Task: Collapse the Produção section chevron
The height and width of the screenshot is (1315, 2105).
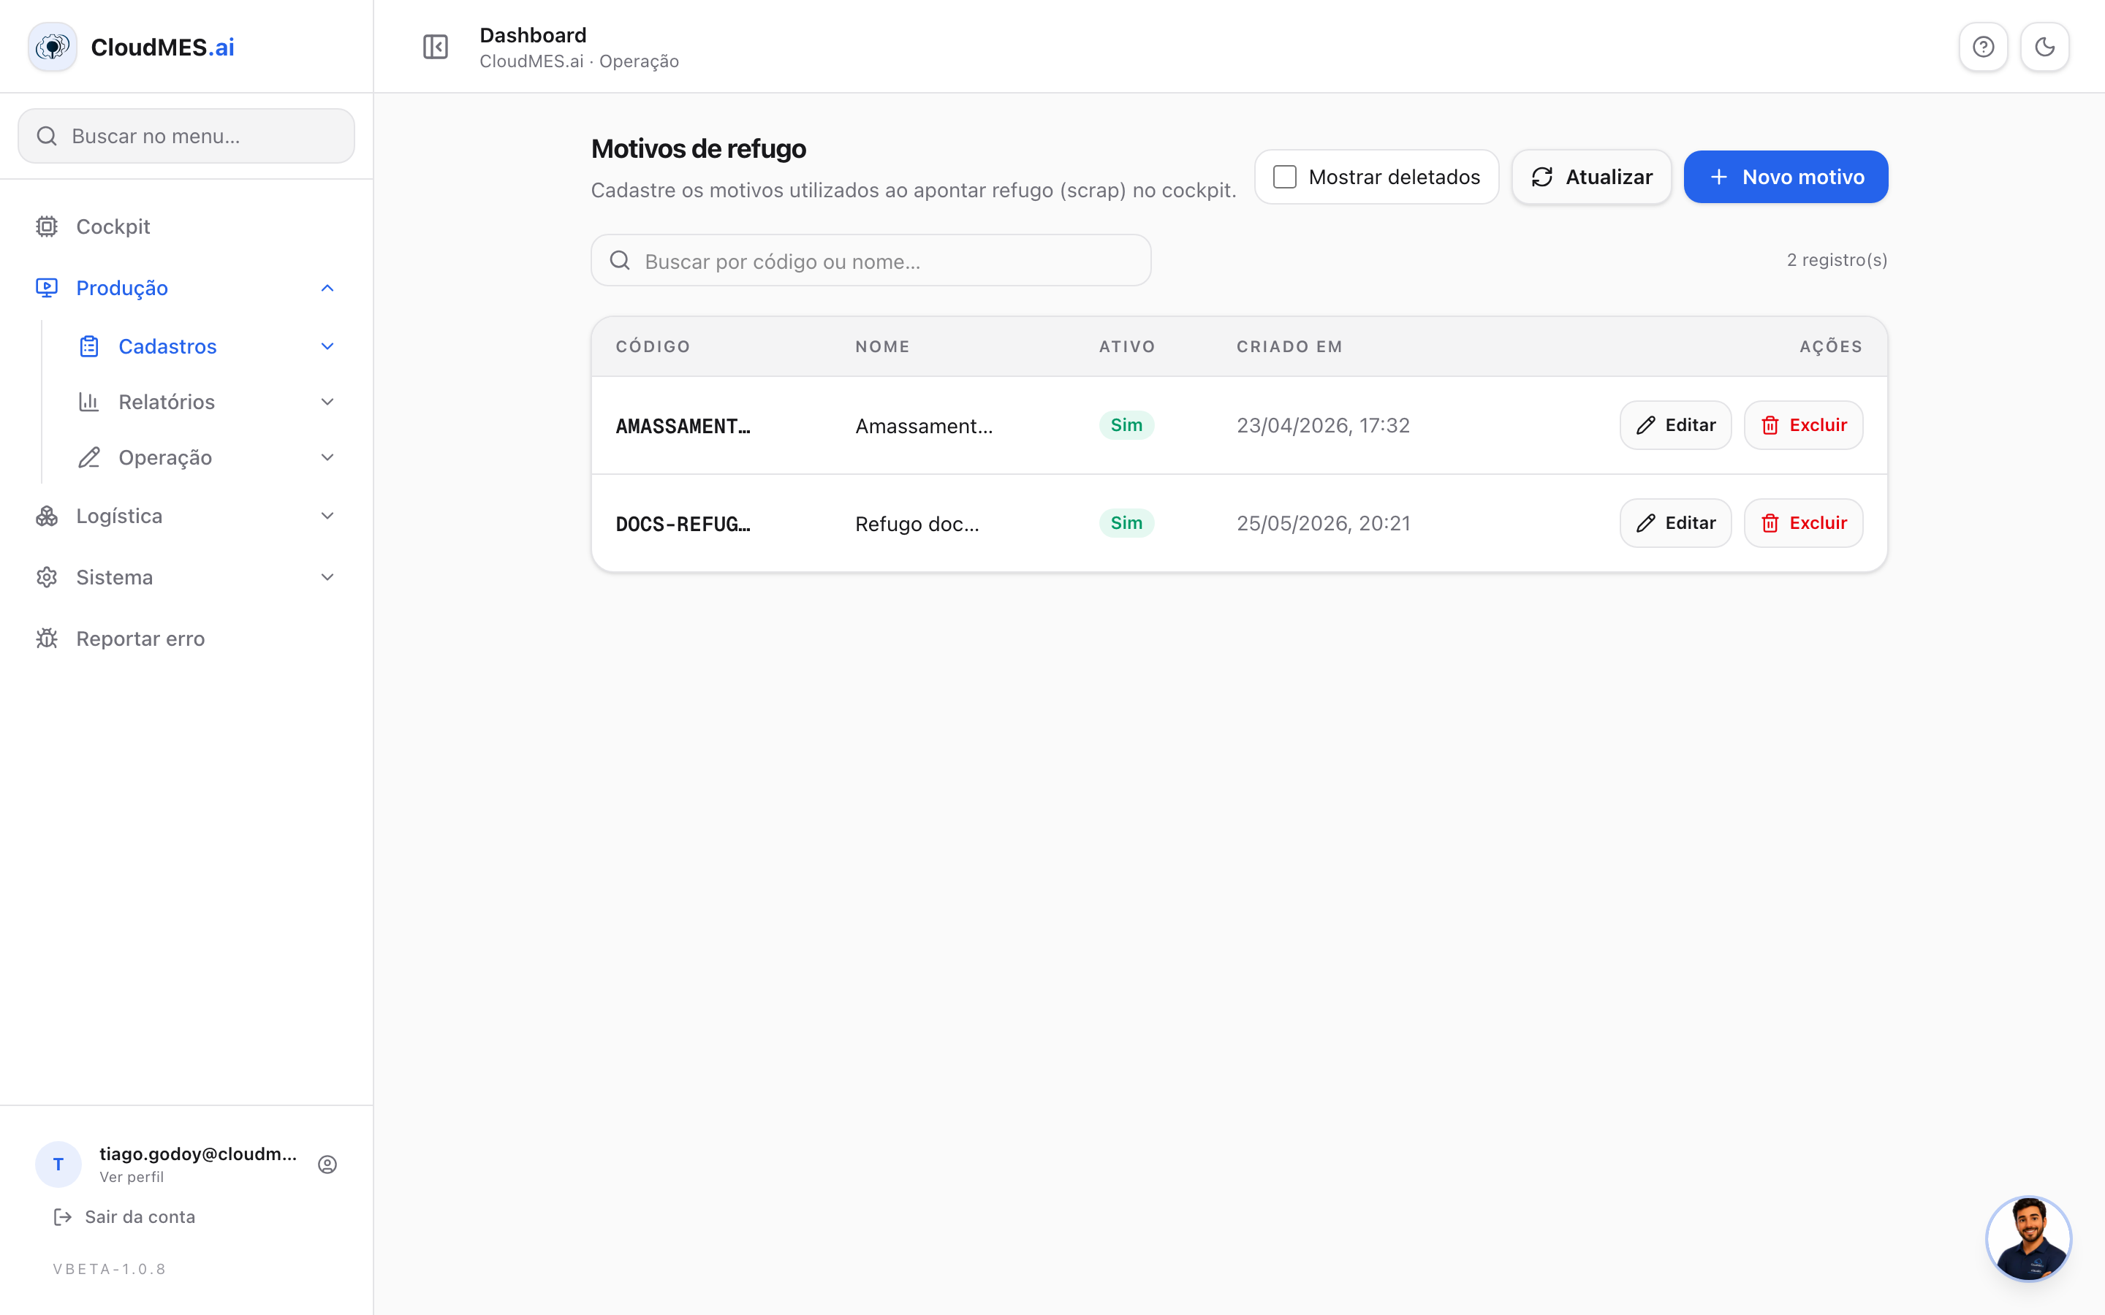Action: pos(327,288)
